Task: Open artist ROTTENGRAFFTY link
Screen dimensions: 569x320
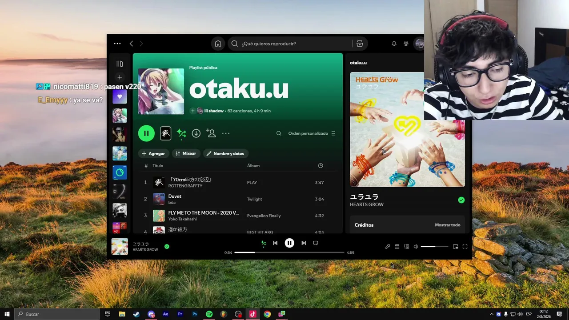Action: click(185, 186)
